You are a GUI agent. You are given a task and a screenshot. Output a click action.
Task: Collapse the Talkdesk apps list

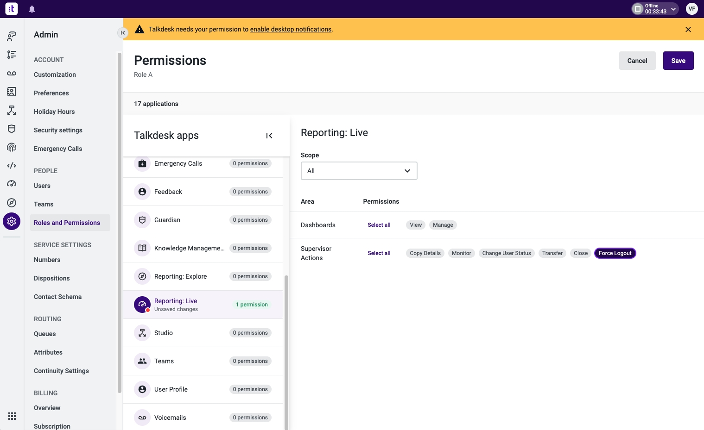pyautogui.click(x=269, y=136)
